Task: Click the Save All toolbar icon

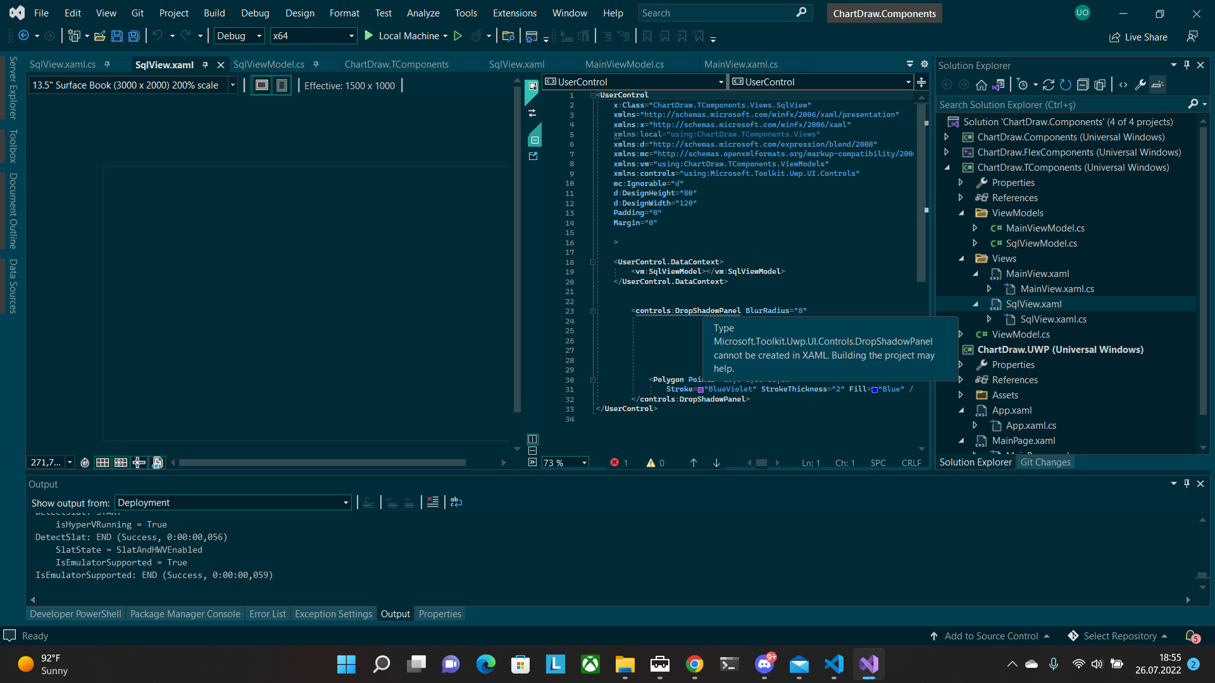Action: point(134,36)
